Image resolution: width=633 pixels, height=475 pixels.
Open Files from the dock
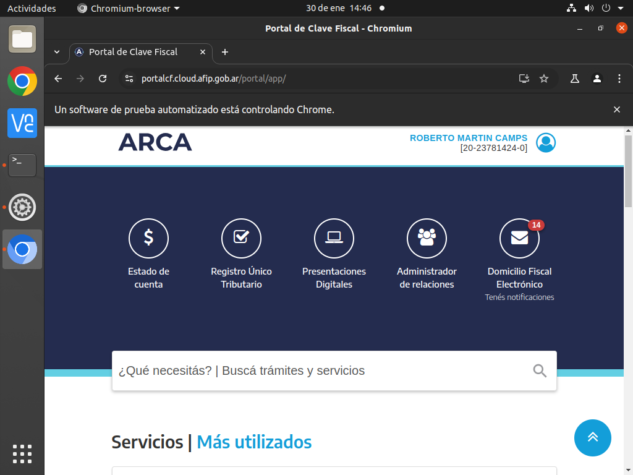click(22, 39)
